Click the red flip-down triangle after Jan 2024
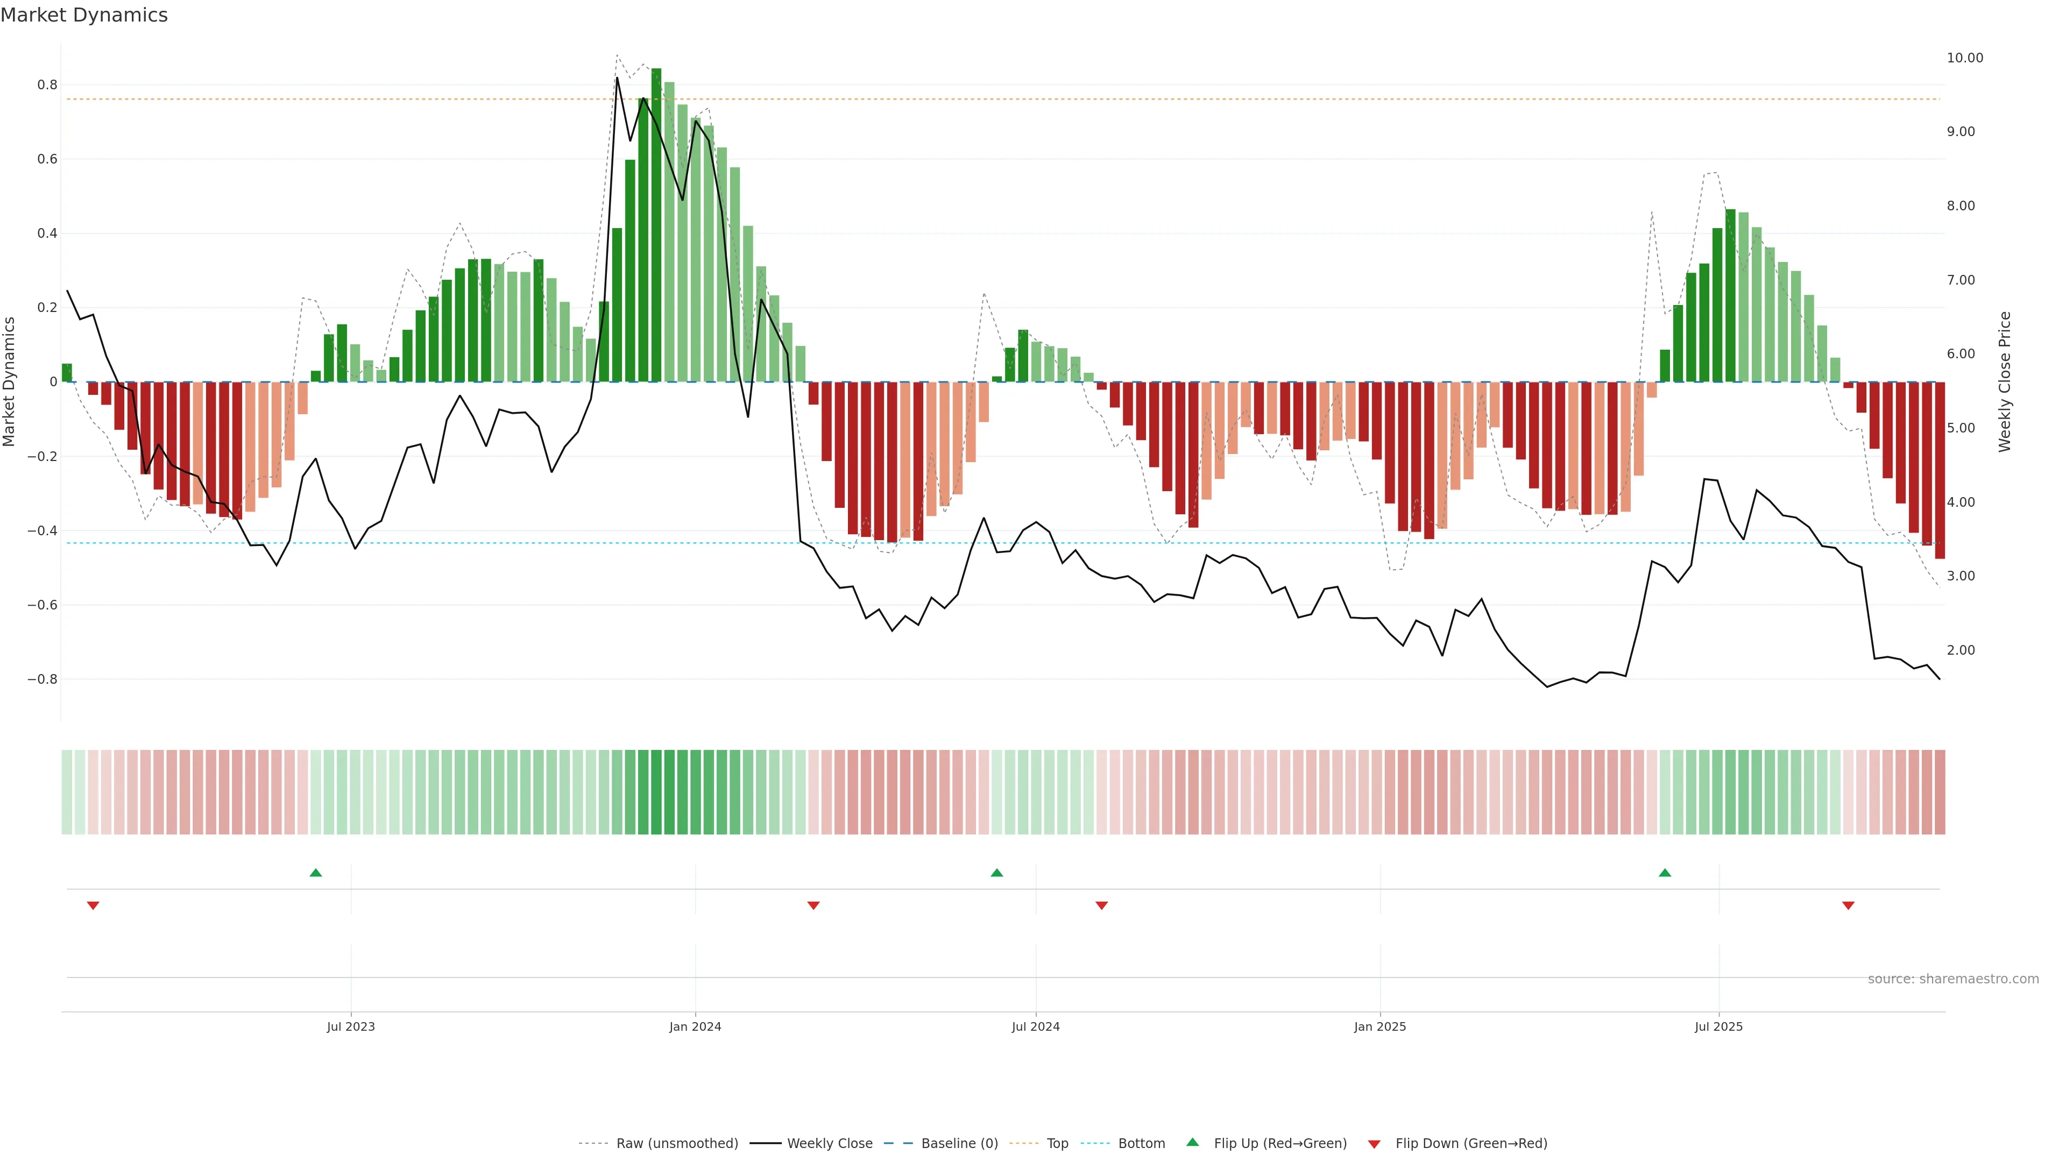 pyautogui.click(x=813, y=905)
